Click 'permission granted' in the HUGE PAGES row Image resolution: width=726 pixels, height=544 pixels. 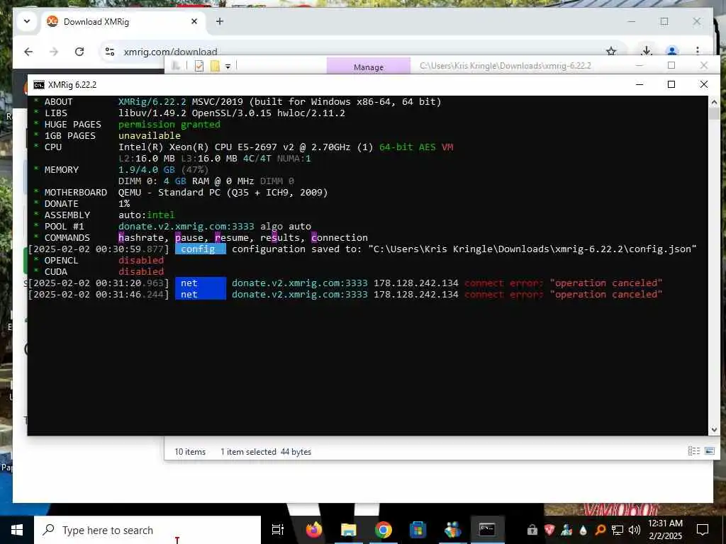coord(169,125)
